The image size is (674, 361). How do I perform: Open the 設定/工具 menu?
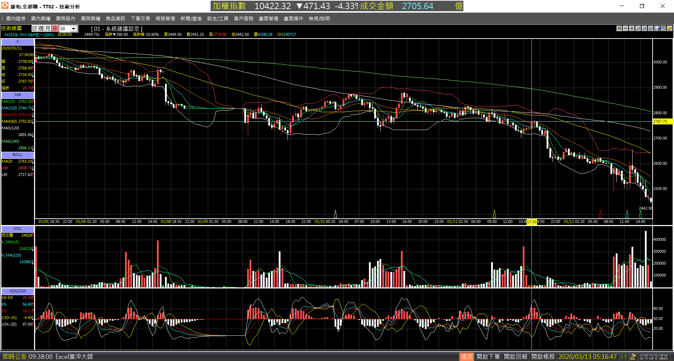pyautogui.click(x=218, y=19)
